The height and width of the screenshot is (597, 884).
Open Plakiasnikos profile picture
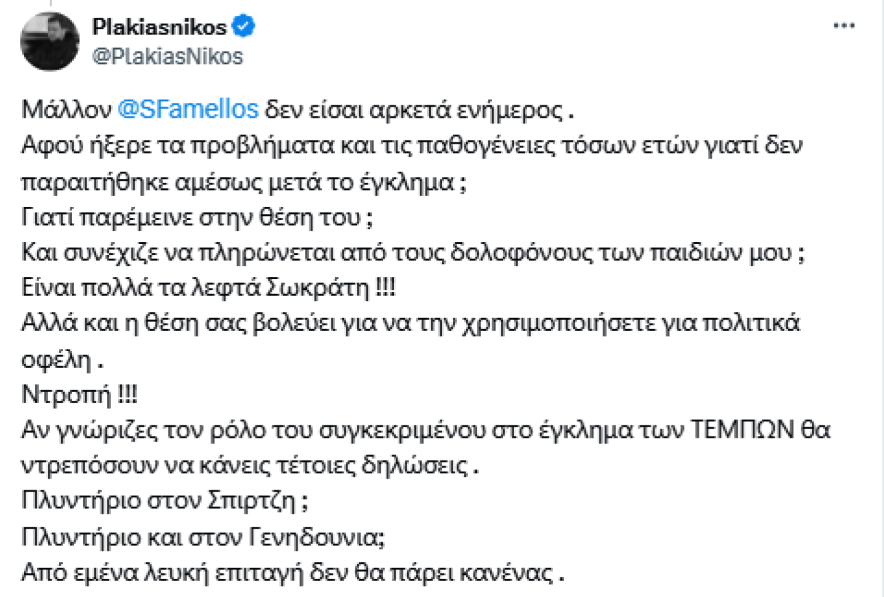[49, 42]
